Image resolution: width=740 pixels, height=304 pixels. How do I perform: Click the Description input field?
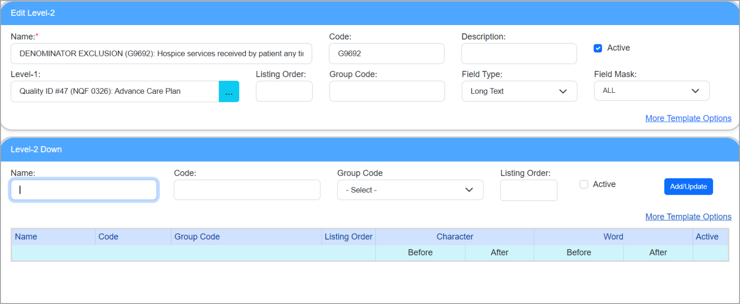pos(519,53)
